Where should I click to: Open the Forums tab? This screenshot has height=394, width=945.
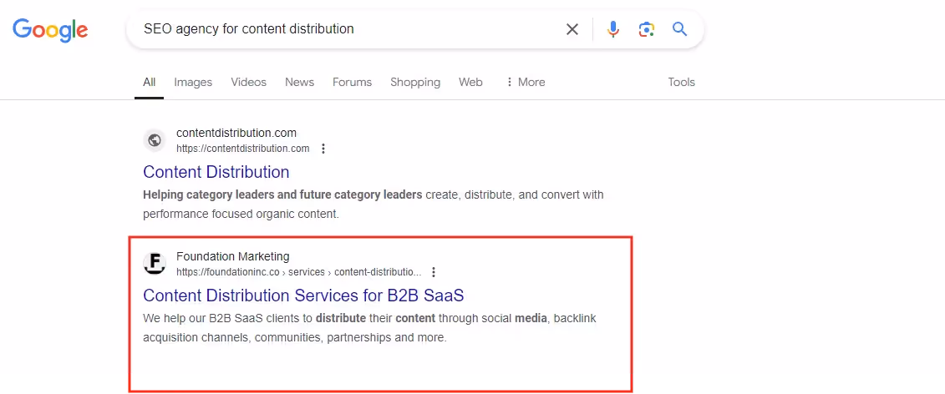[352, 82]
